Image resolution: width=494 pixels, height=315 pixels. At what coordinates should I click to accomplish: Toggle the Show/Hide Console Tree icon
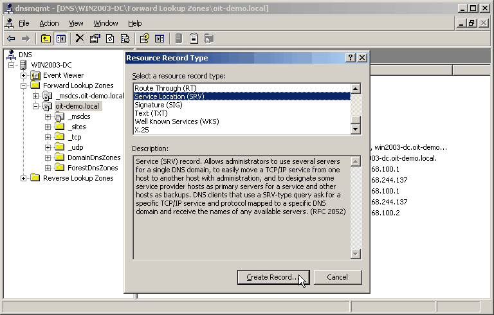coord(60,39)
